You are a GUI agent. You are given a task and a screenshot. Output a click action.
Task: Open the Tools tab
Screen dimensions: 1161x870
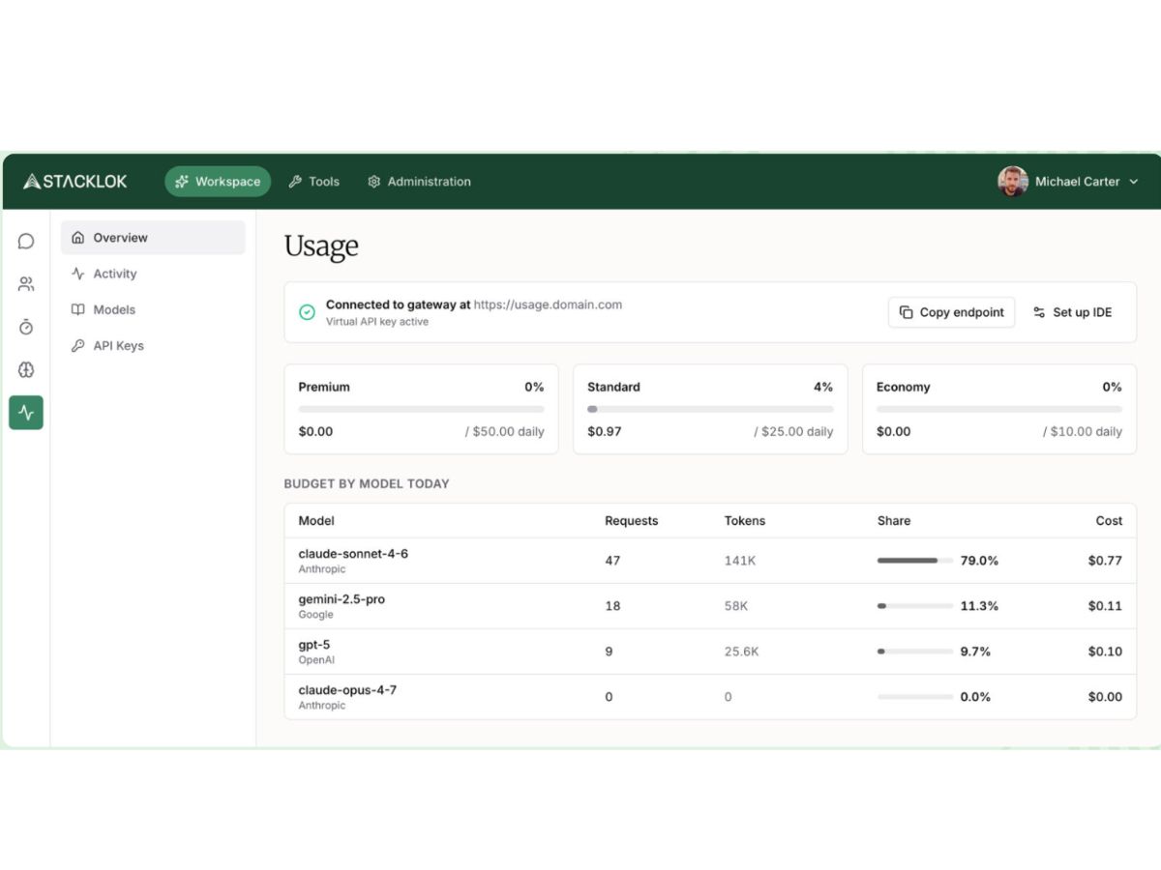(314, 181)
